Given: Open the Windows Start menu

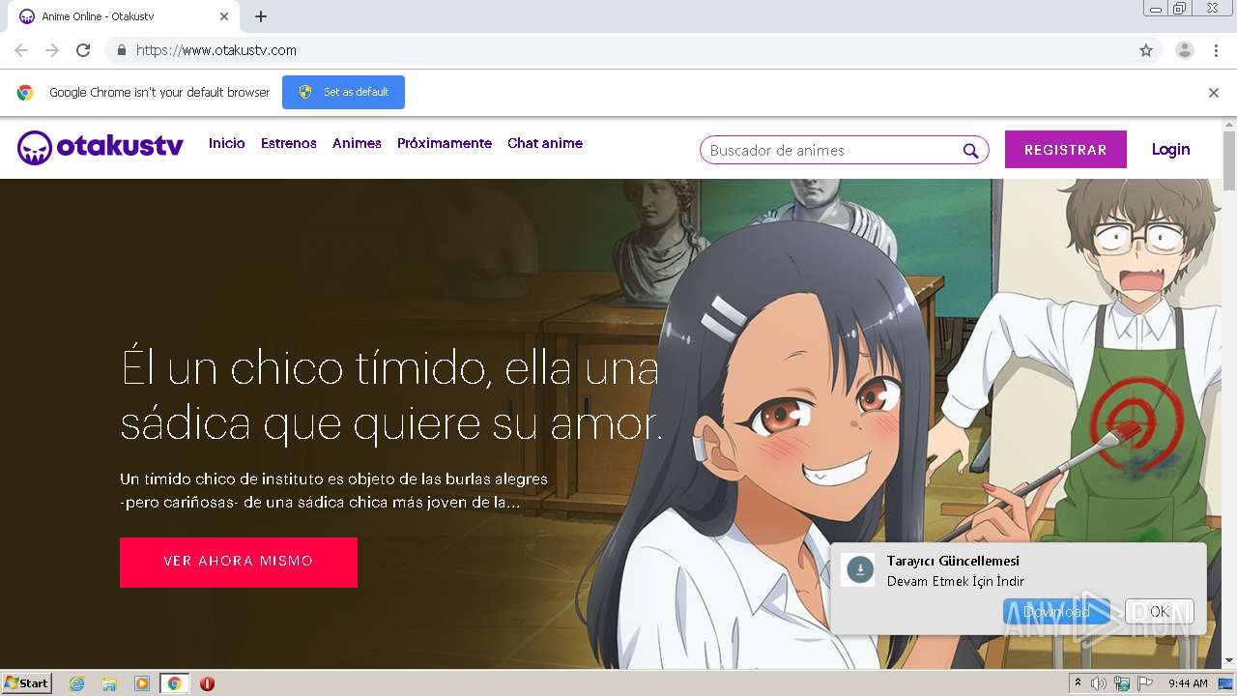Looking at the screenshot, I should coord(27,683).
